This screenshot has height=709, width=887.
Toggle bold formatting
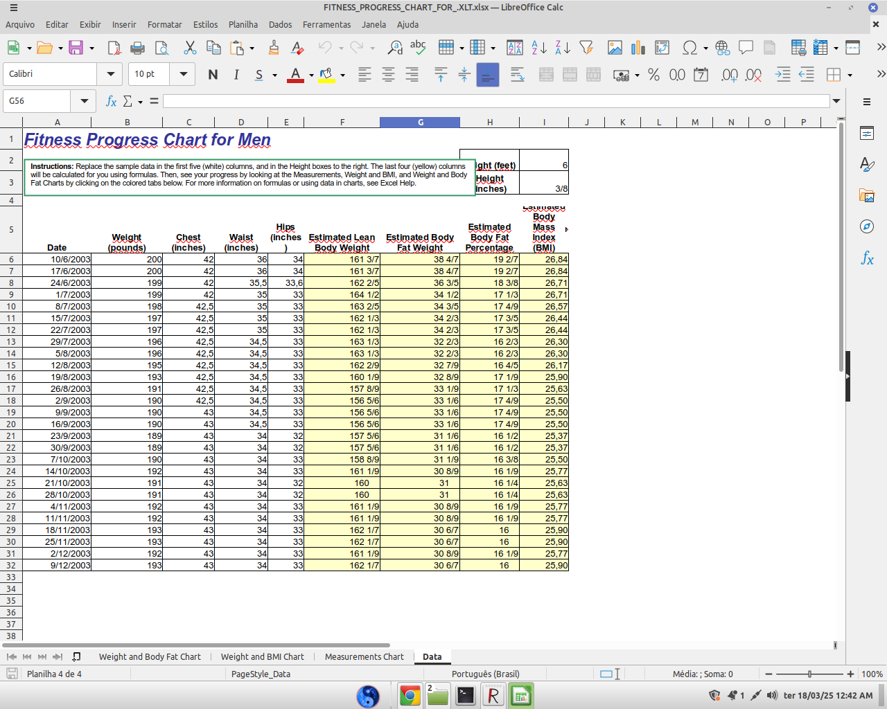[213, 75]
